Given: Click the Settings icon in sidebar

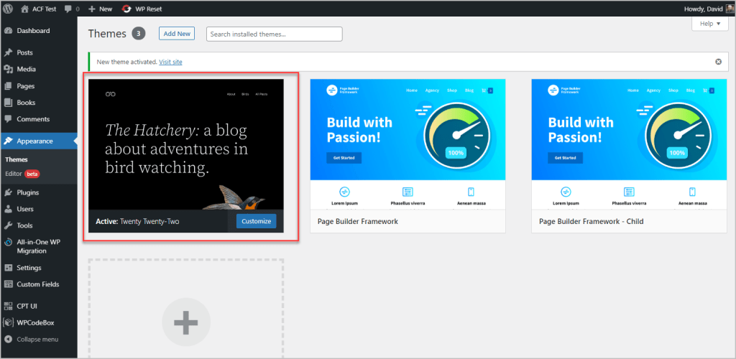Looking at the screenshot, I should [8, 268].
